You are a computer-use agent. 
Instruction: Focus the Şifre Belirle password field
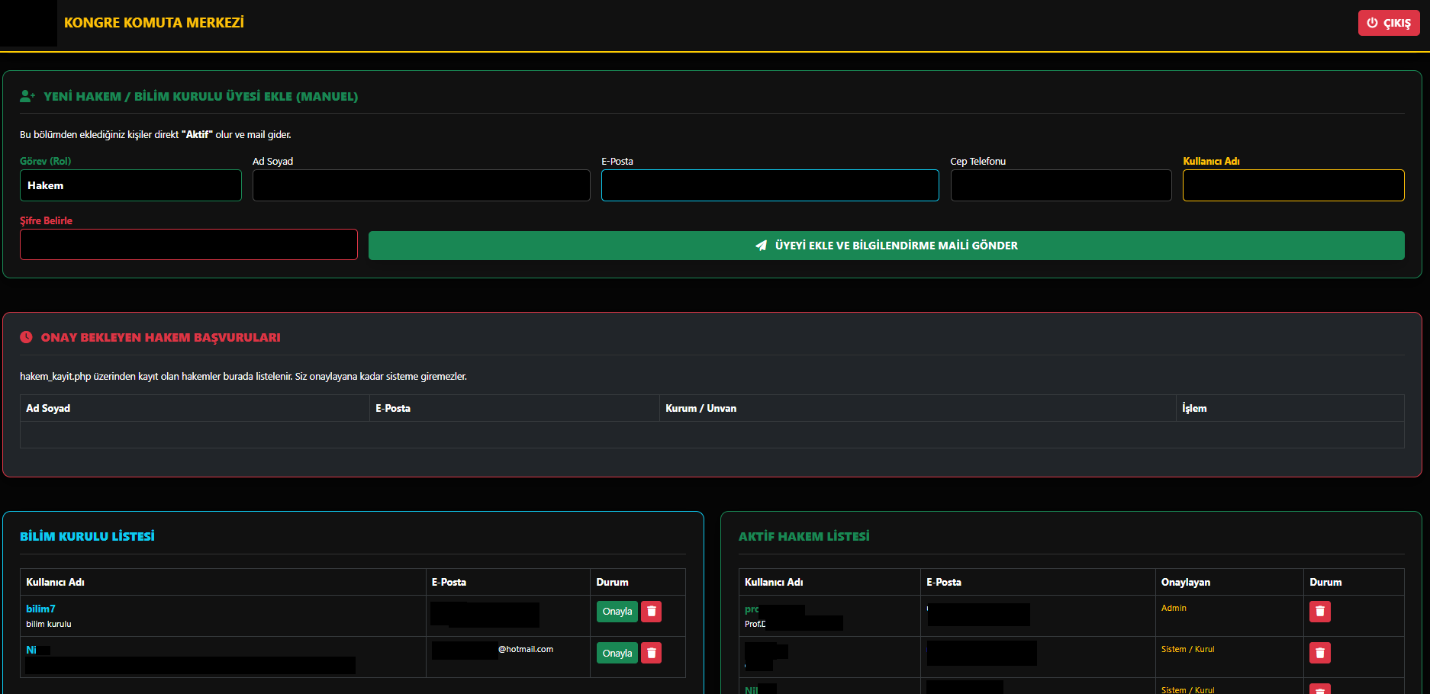click(188, 245)
